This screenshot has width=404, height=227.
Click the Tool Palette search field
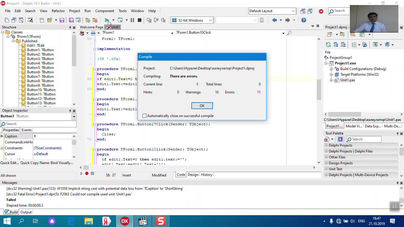click(x=363, y=139)
